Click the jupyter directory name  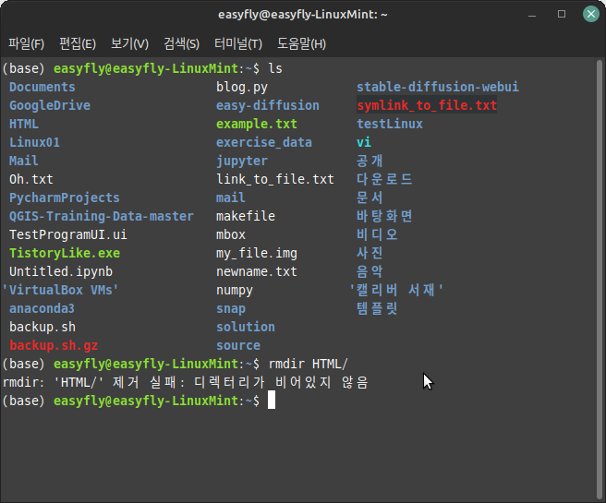pos(242,161)
